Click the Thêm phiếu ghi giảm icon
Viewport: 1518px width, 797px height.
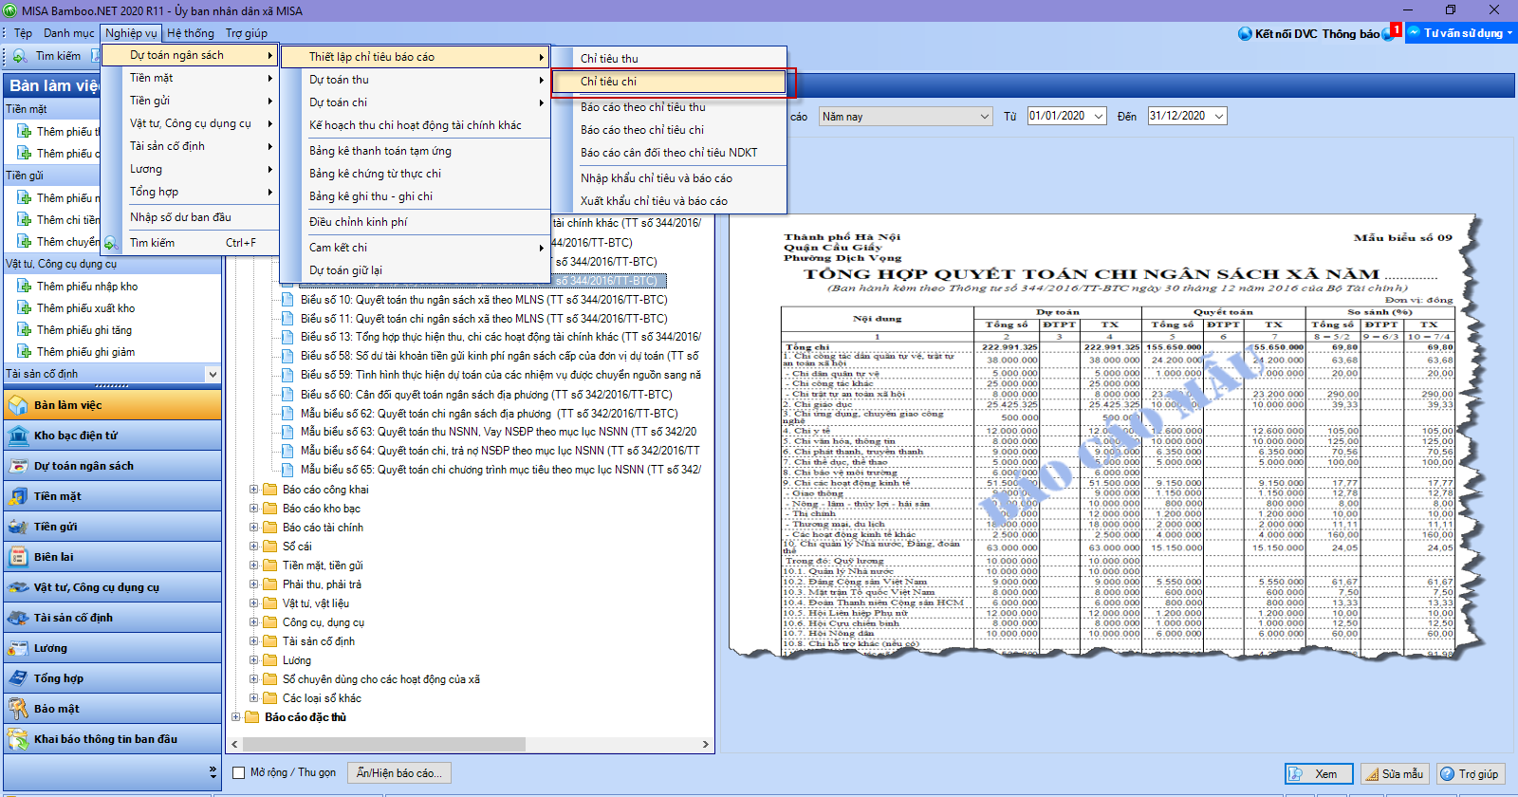click(25, 351)
